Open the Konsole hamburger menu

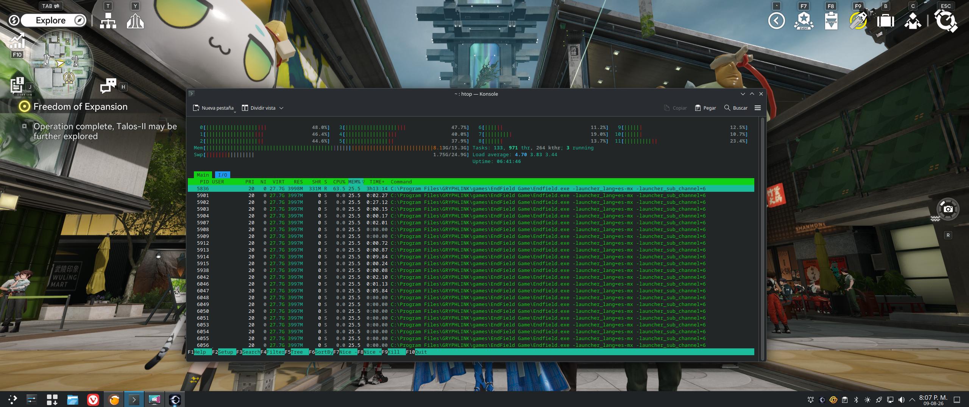758,108
